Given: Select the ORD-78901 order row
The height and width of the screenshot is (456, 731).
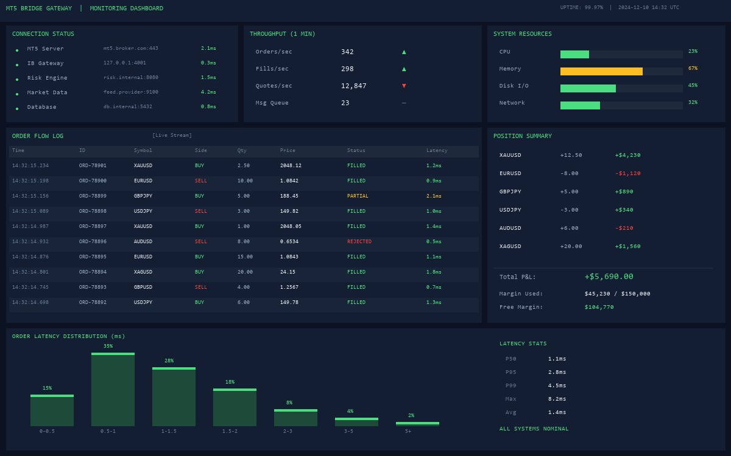Looking at the screenshot, I should click(244, 165).
